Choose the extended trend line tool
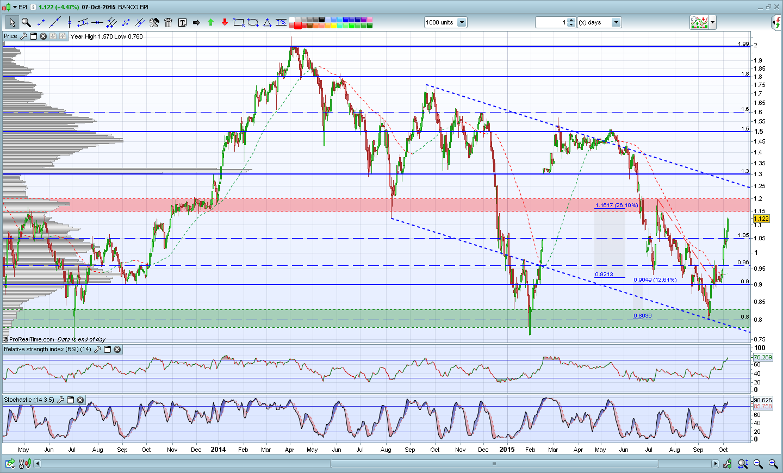Screen dimensions: 783x473 point(55,22)
